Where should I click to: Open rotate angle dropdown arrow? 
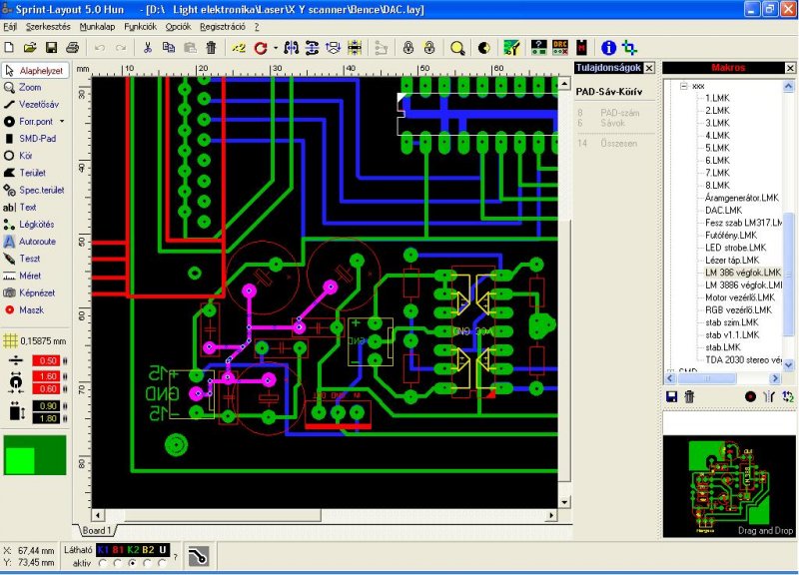[276, 48]
